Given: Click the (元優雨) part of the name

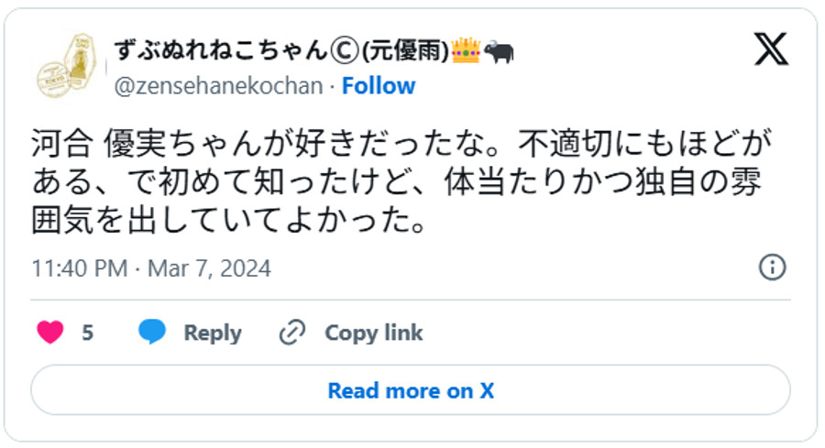Looking at the screenshot, I should (405, 51).
